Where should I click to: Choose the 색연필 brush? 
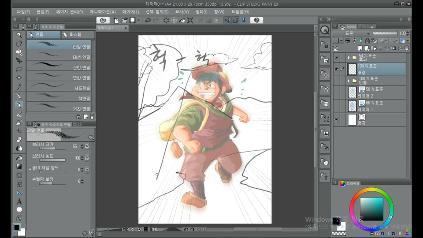click(59, 97)
